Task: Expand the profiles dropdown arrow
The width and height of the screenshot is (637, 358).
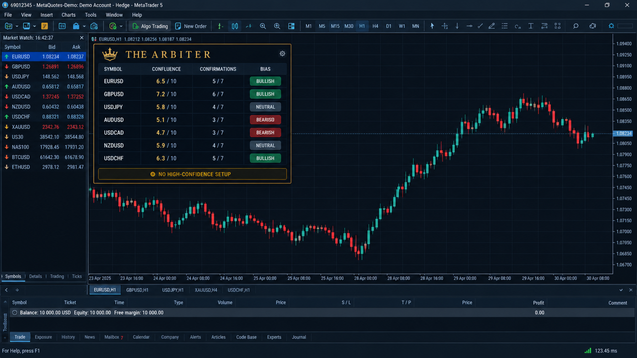Action: tap(34, 26)
